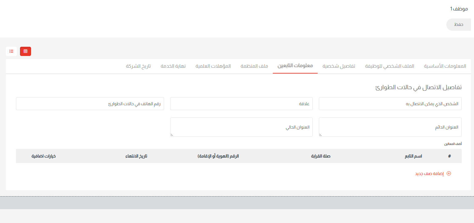Click the الشخص الذي يمكن الاتصال به field
The width and height of the screenshot is (474, 223).
coord(390,104)
